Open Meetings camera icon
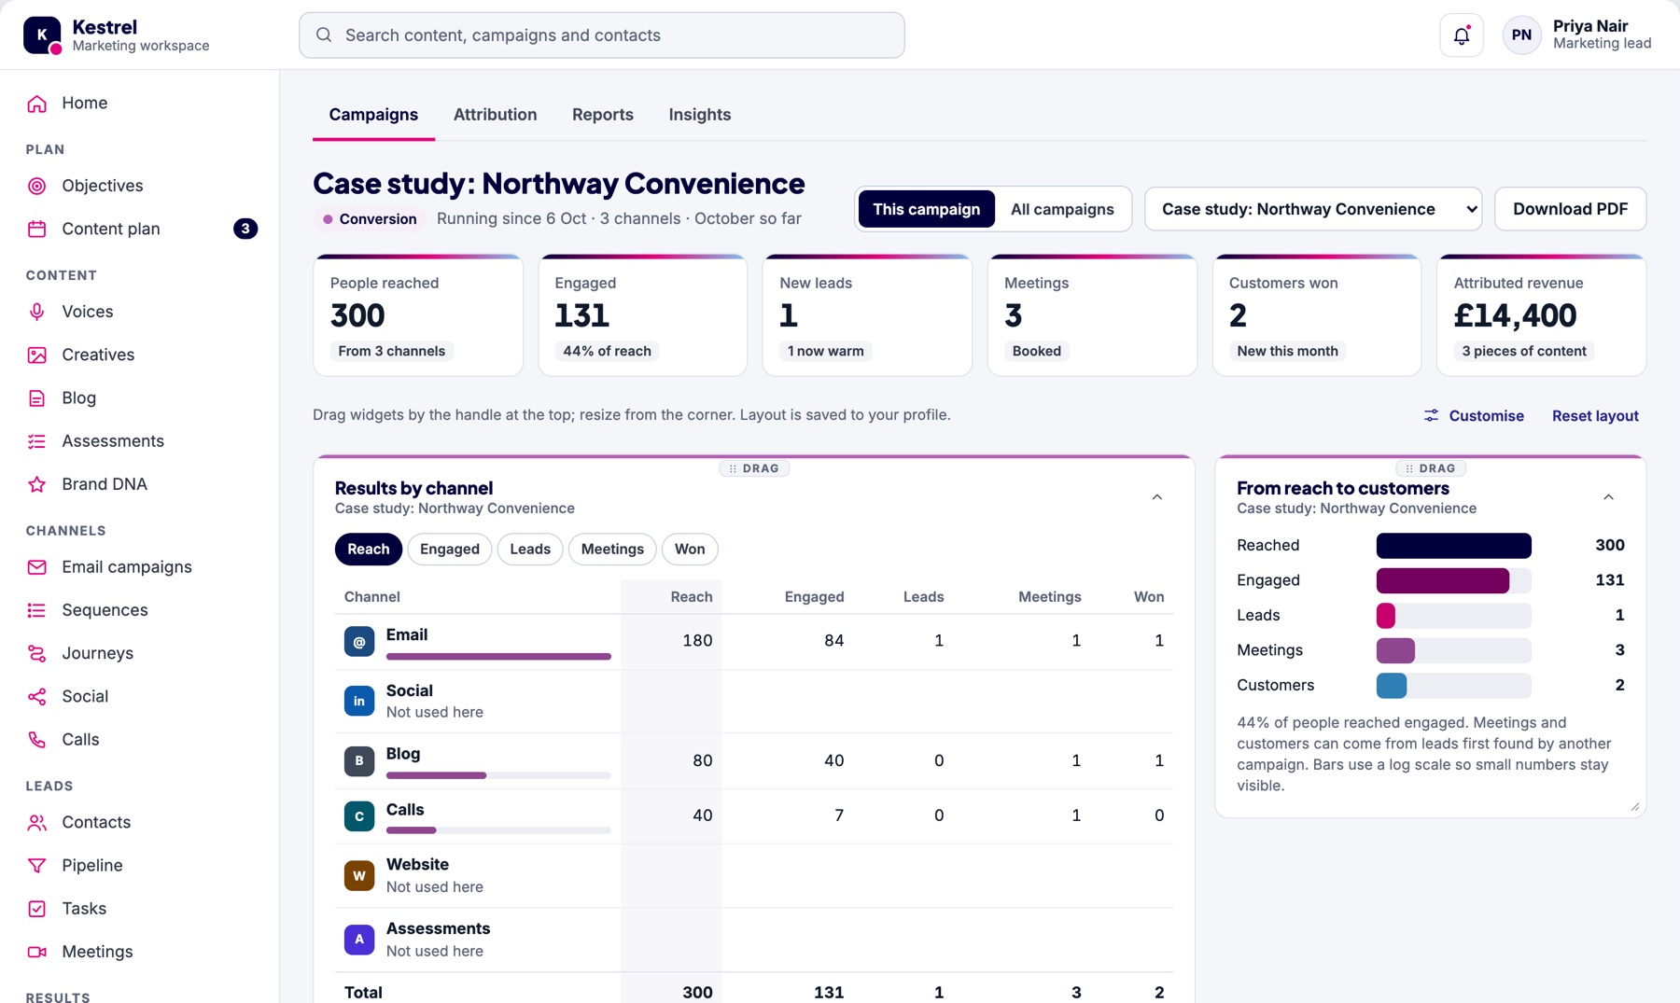Image resolution: width=1680 pixels, height=1003 pixels. (37, 952)
